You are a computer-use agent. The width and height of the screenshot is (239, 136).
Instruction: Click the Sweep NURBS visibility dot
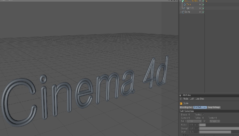point(200,1)
